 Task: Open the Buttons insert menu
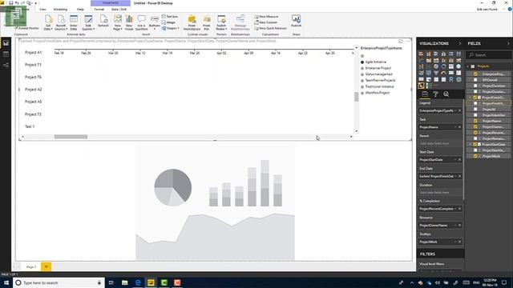click(x=155, y=22)
